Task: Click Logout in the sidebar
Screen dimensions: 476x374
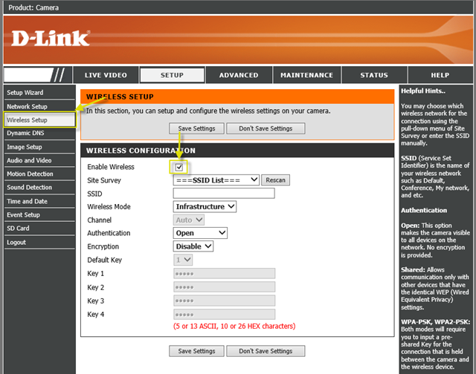Action: 16,242
